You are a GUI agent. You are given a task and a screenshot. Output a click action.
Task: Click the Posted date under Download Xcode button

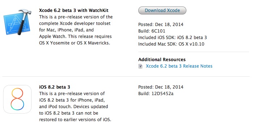pos(161,25)
